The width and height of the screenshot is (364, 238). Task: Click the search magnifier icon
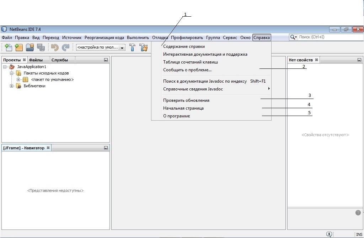293,37
